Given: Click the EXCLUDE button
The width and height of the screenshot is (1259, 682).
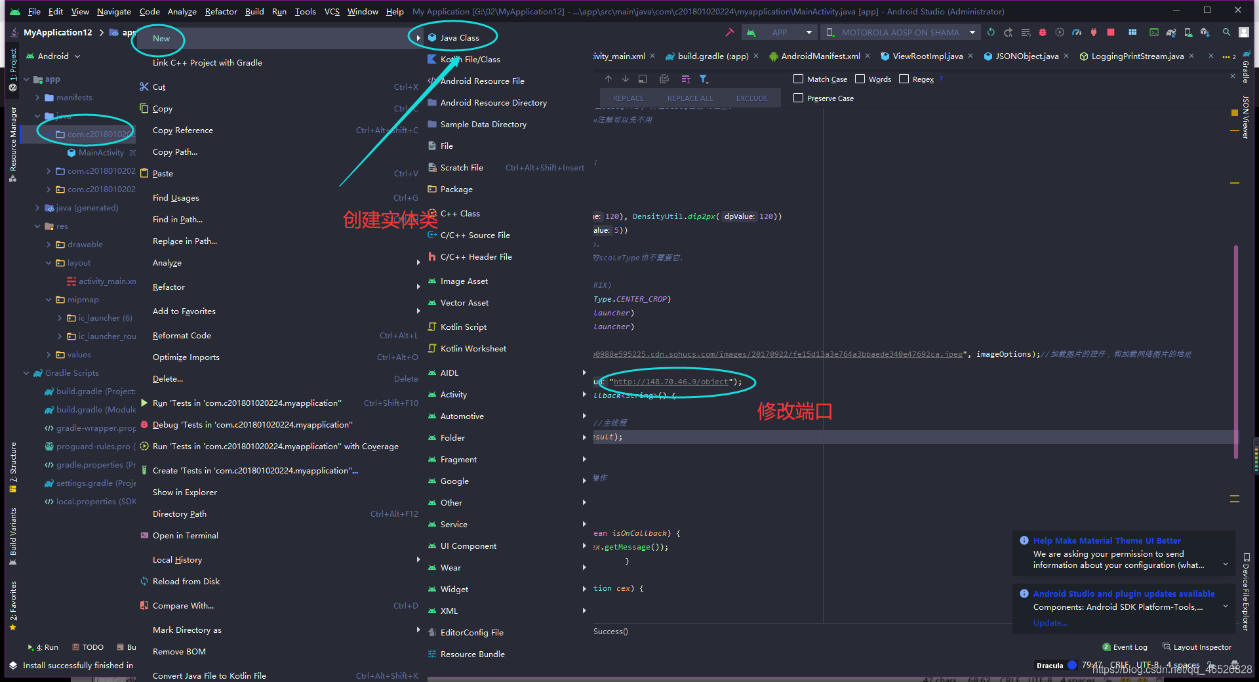Looking at the screenshot, I should pyautogui.click(x=751, y=98).
